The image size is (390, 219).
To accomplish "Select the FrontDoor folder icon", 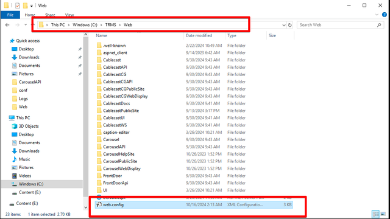I will tap(99, 176).
